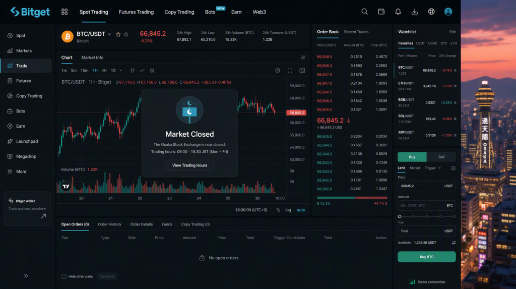Open the Copy Trading (0) tab
Image resolution: width=516 pixels, height=289 pixels.
click(x=195, y=224)
